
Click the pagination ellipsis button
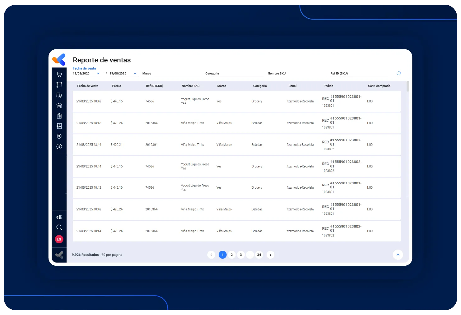coord(250,255)
